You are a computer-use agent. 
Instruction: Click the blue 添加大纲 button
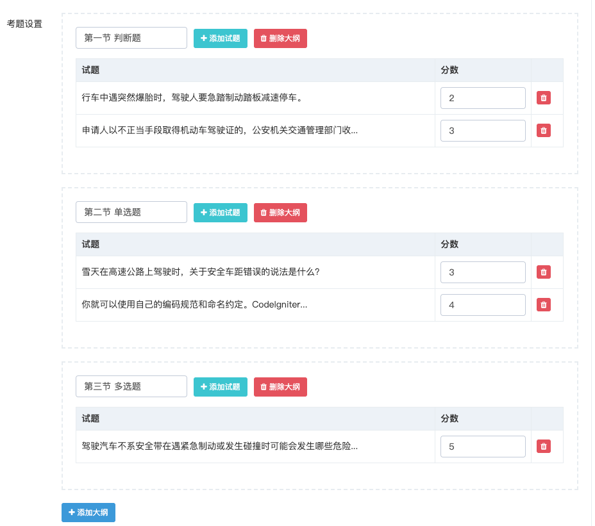tap(88, 513)
